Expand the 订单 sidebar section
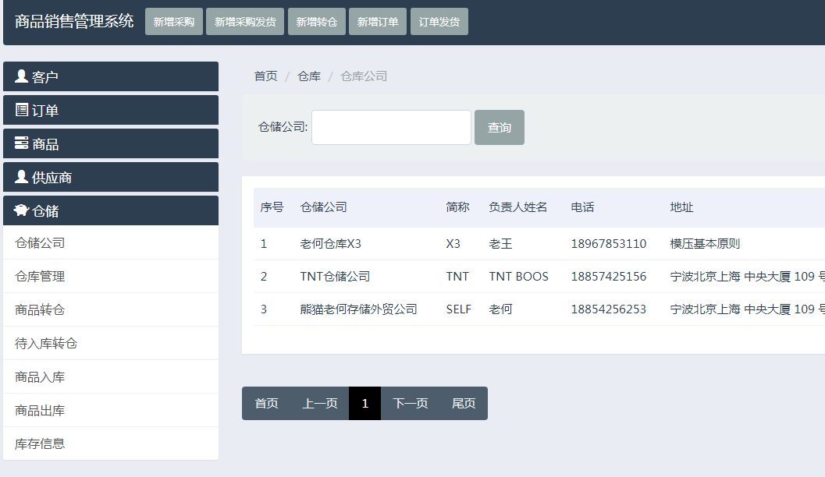The height and width of the screenshot is (477, 825). pos(111,110)
